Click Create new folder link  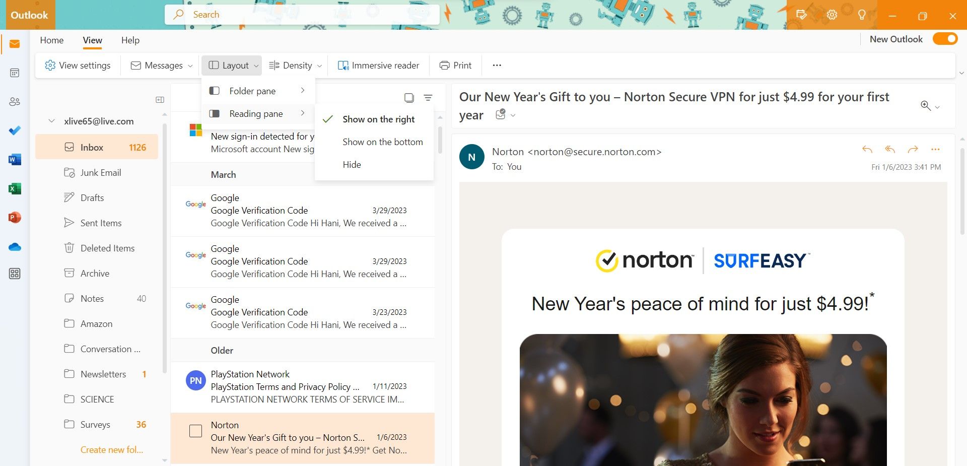[x=112, y=450]
